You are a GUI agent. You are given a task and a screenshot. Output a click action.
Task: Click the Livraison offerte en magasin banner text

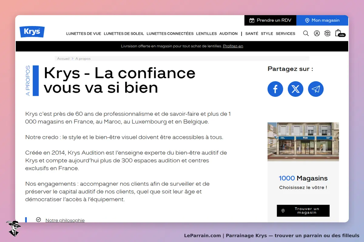pyautogui.click(x=171, y=46)
